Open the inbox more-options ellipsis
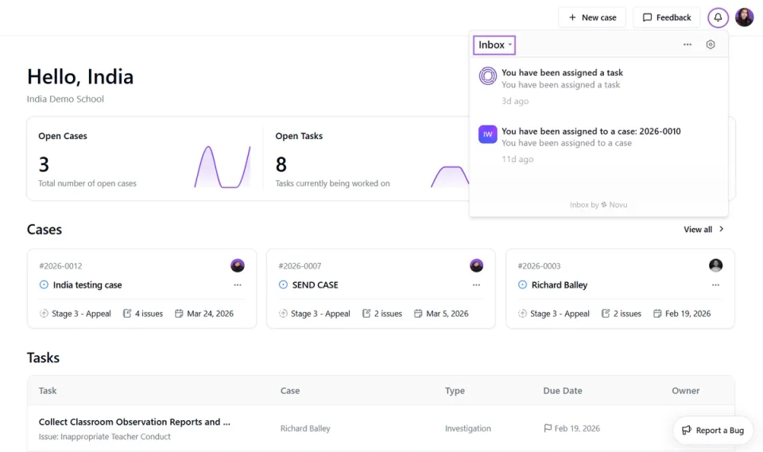 coord(687,44)
